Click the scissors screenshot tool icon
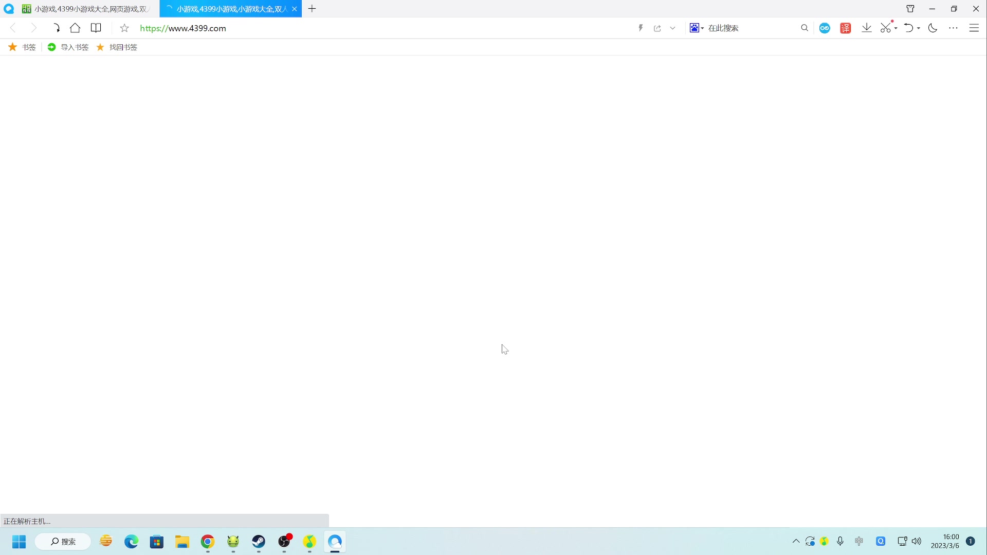This screenshot has height=555, width=987. (x=886, y=28)
